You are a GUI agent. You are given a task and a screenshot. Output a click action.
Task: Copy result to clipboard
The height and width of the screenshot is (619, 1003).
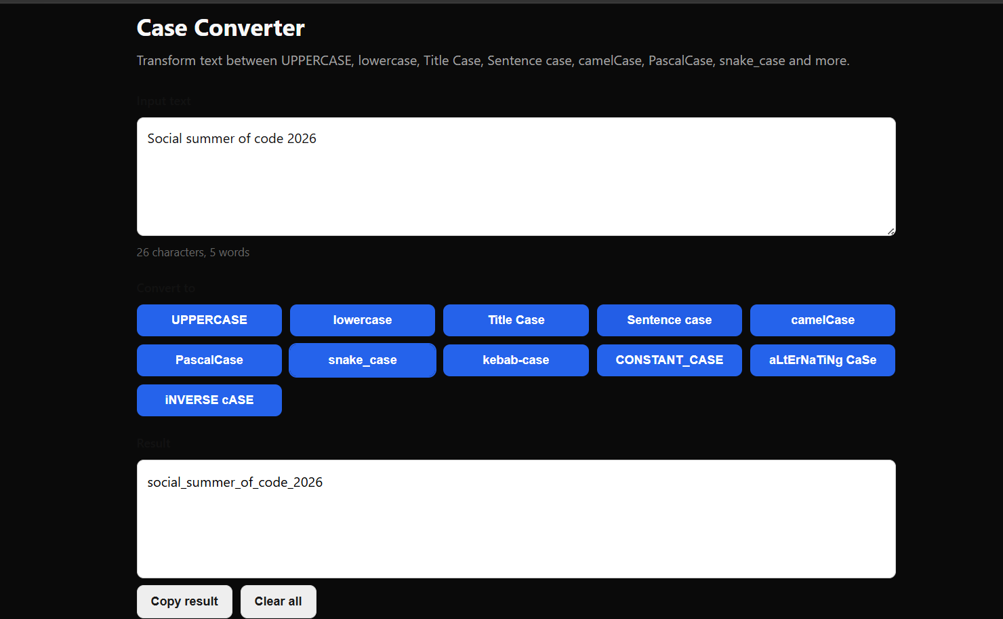184,601
